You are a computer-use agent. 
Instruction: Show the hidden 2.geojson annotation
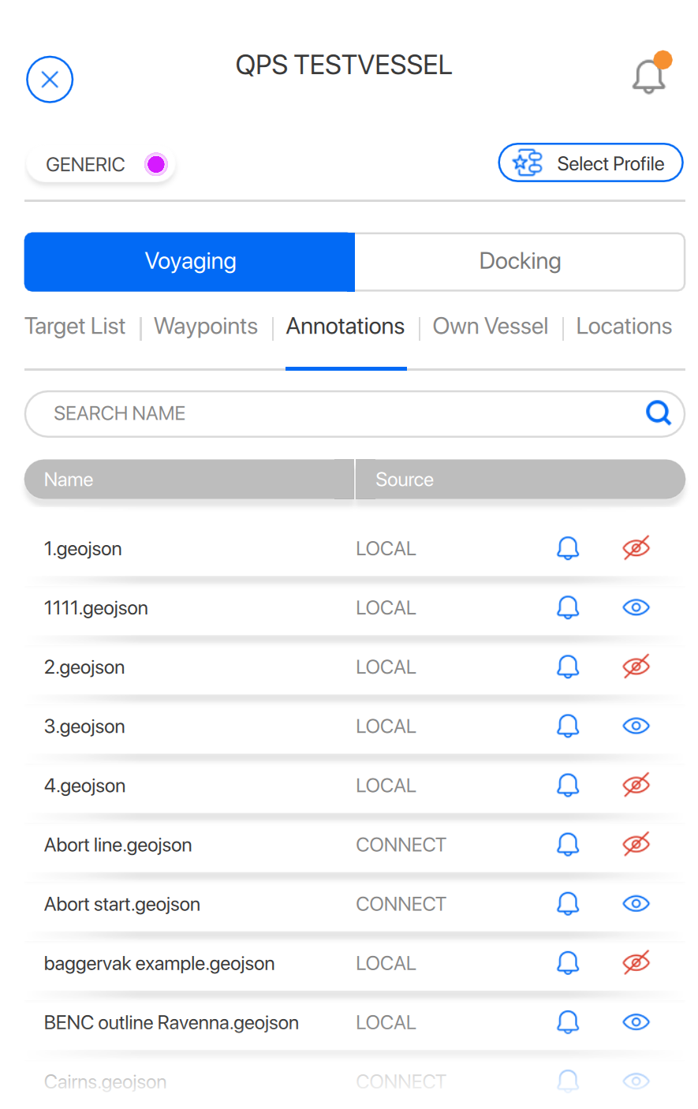tap(636, 667)
